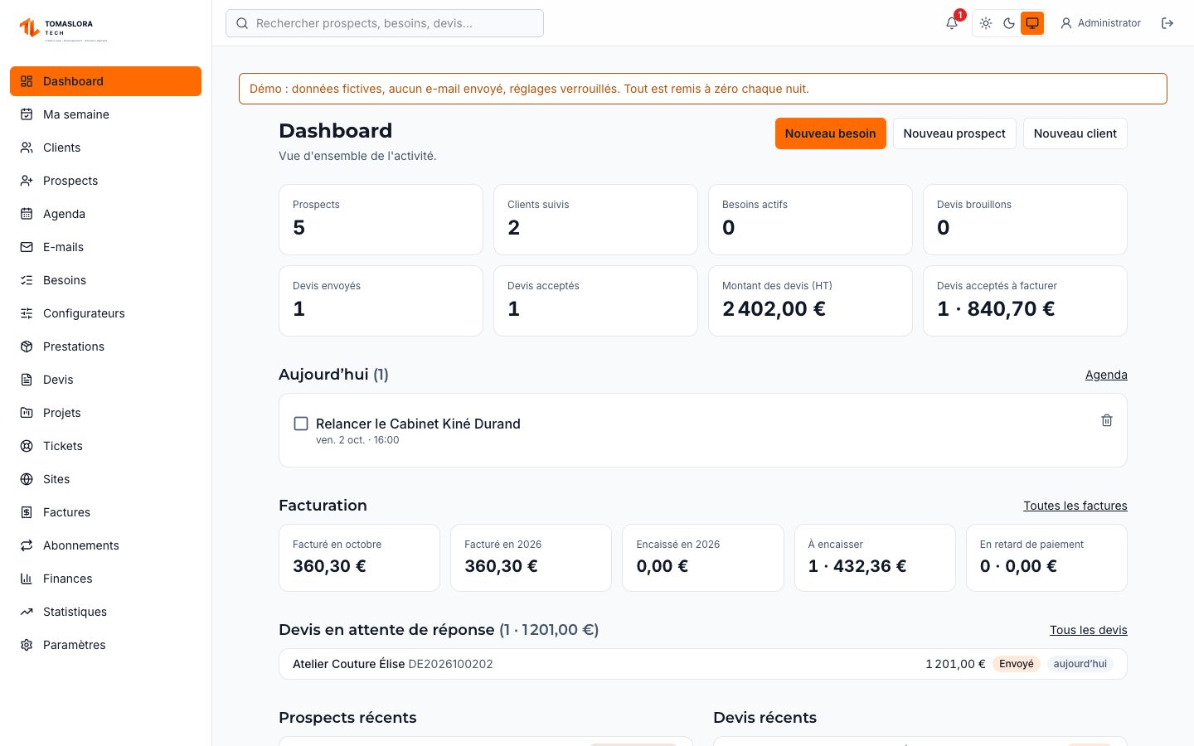Viewport: 1194px width, 746px height.
Task: Click the Prestations box icon
Action: click(27, 346)
